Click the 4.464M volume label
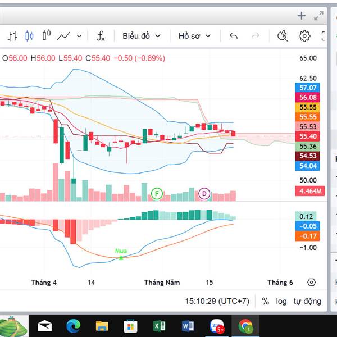The height and width of the screenshot is (337, 337). coord(310,191)
